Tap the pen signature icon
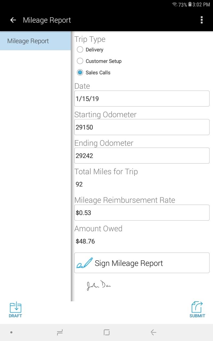Image resolution: width=213 pixels, height=341 pixels. click(x=84, y=263)
